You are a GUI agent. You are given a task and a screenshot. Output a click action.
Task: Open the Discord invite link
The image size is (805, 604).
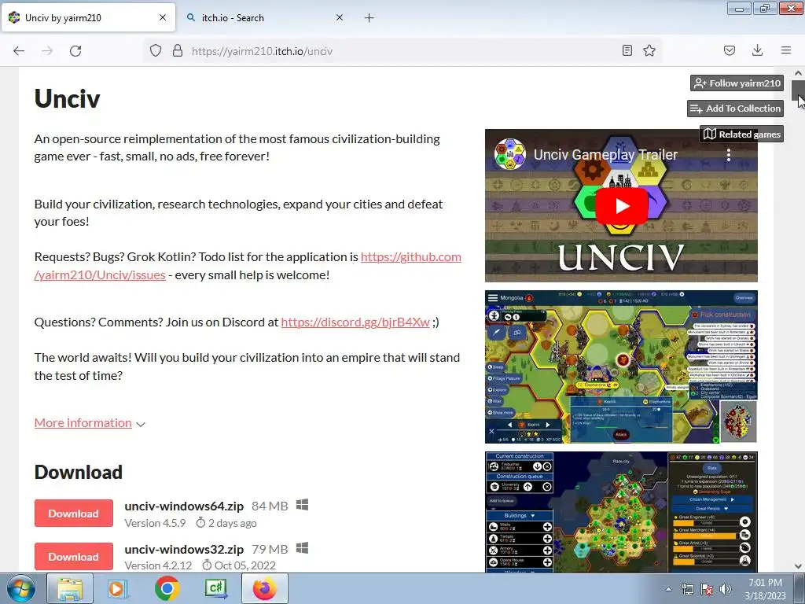pyautogui.click(x=355, y=322)
